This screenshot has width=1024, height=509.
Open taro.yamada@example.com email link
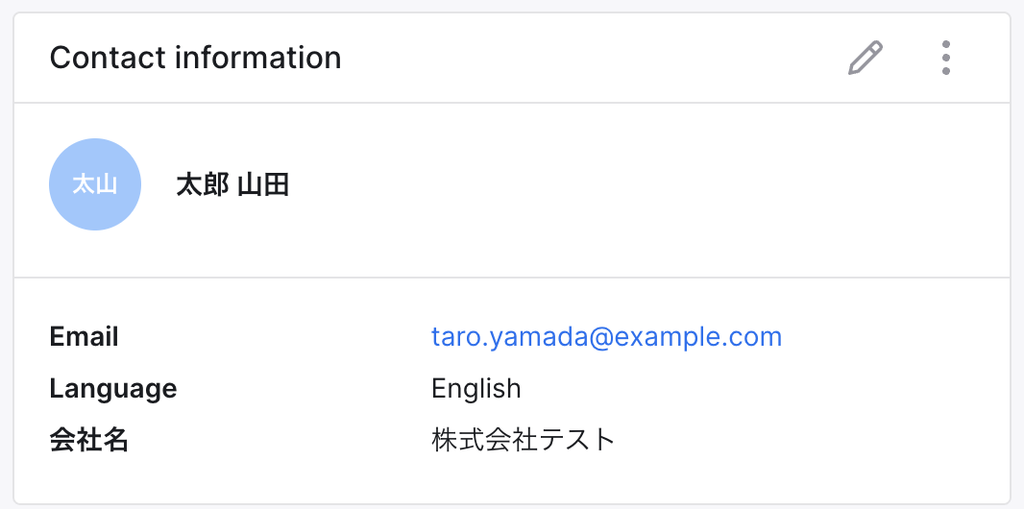click(x=606, y=337)
